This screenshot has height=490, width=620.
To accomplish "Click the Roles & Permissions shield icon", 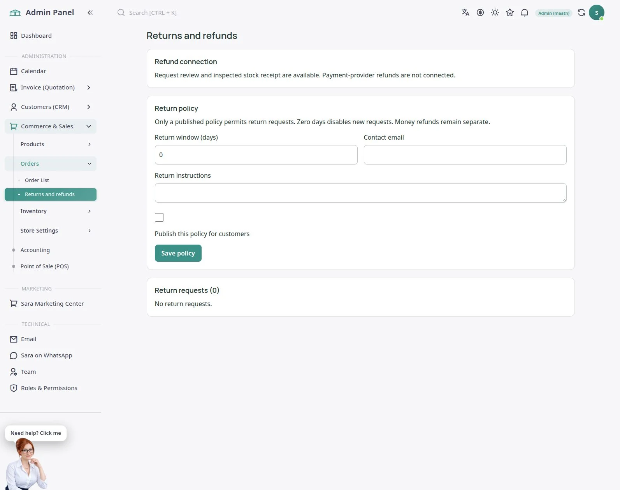I will tap(14, 388).
